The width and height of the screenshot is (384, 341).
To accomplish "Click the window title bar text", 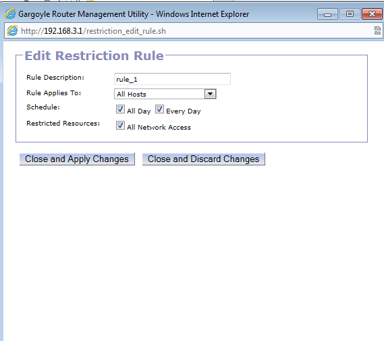I will click(x=134, y=14).
